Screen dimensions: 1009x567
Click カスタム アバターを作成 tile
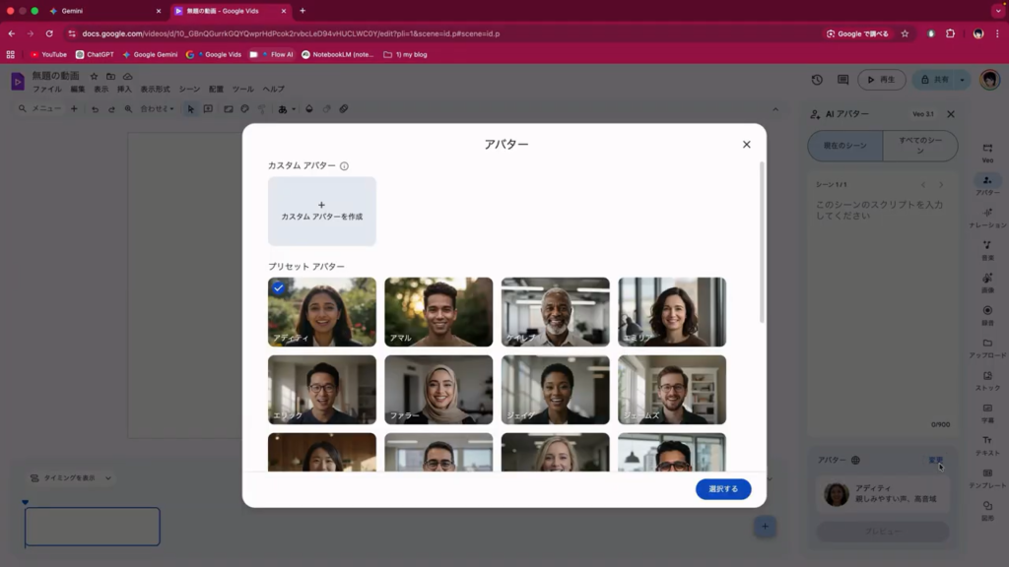click(322, 211)
